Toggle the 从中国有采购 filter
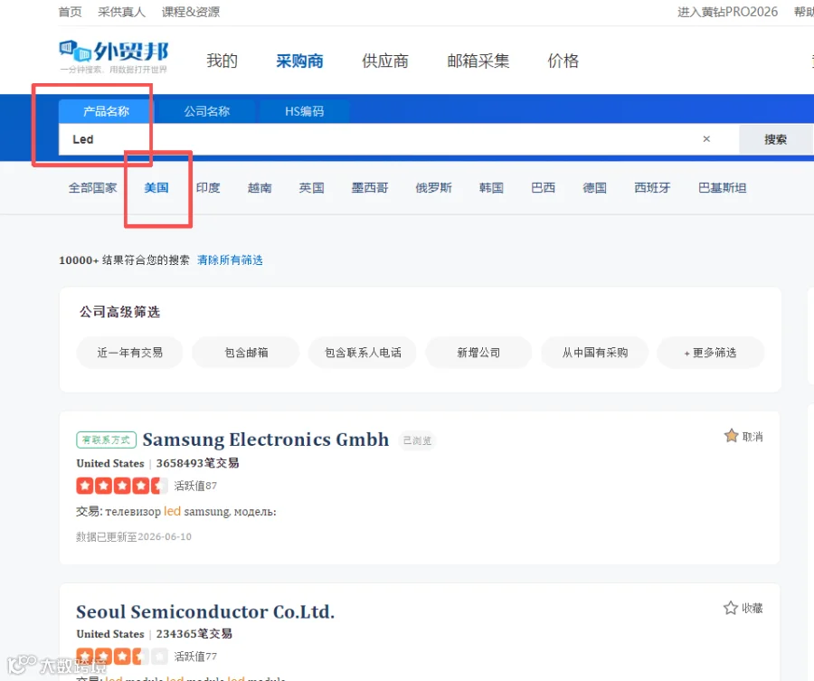 [595, 353]
